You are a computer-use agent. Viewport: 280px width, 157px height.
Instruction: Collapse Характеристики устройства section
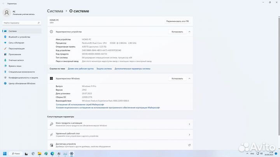coord(189,32)
